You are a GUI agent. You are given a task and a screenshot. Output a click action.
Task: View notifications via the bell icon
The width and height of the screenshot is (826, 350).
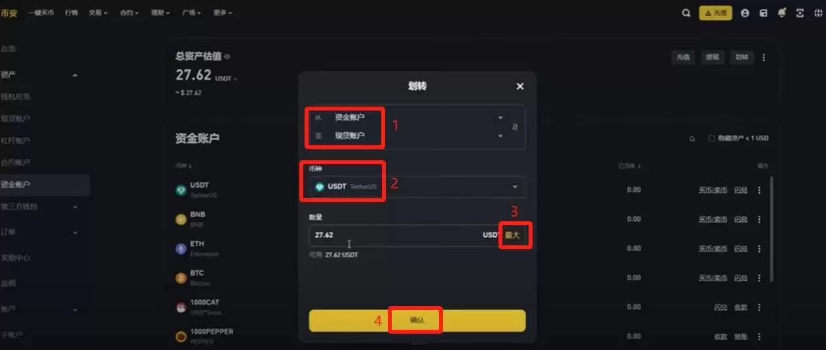tap(781, 12)
